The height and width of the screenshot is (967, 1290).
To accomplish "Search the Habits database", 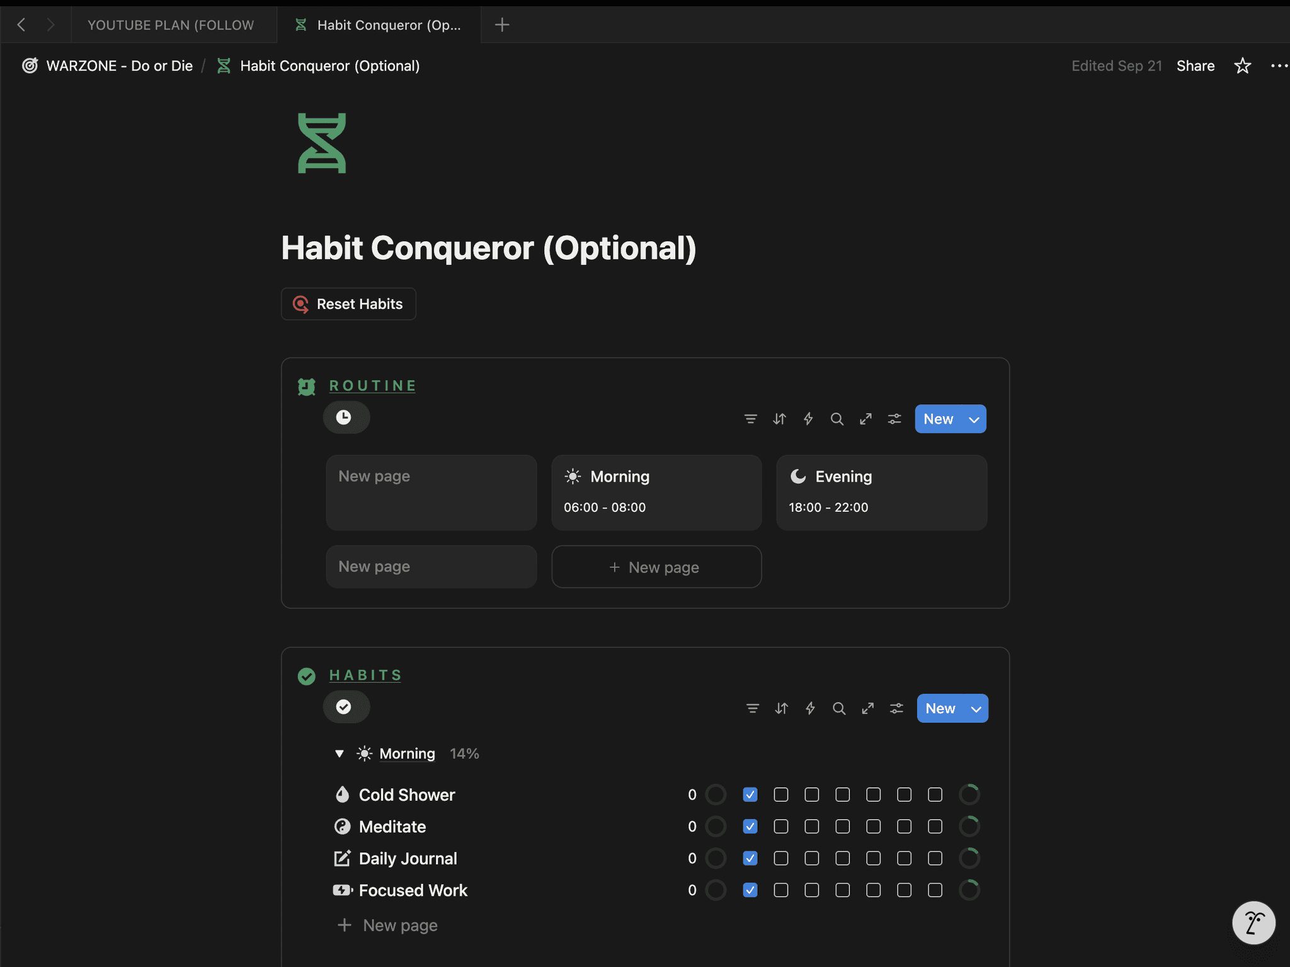I will (x=838, y=709).
